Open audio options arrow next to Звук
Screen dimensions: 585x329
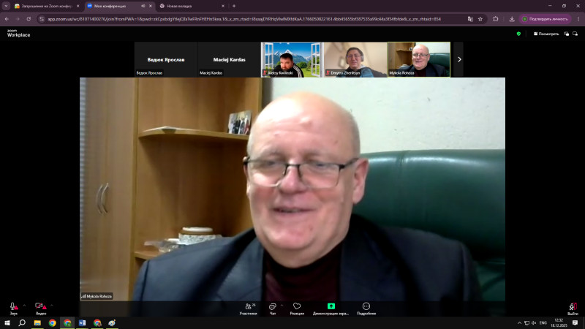(x=23, y=305)
